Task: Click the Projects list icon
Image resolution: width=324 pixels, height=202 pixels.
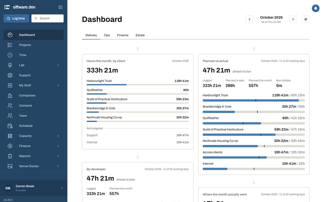Action: coord(10,45)
